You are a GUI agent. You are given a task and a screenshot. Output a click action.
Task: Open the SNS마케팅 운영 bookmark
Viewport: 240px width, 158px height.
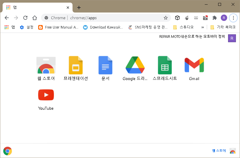(x=148, y=27)
